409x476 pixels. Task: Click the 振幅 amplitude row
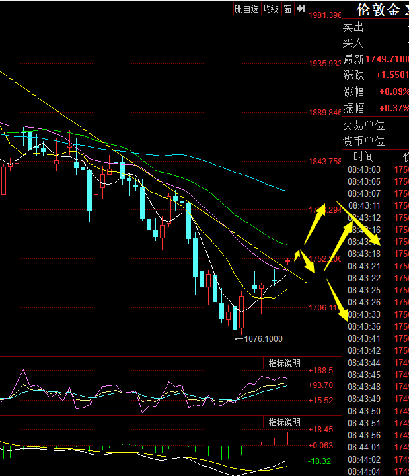pyautogui.click(x=374, y=108)
